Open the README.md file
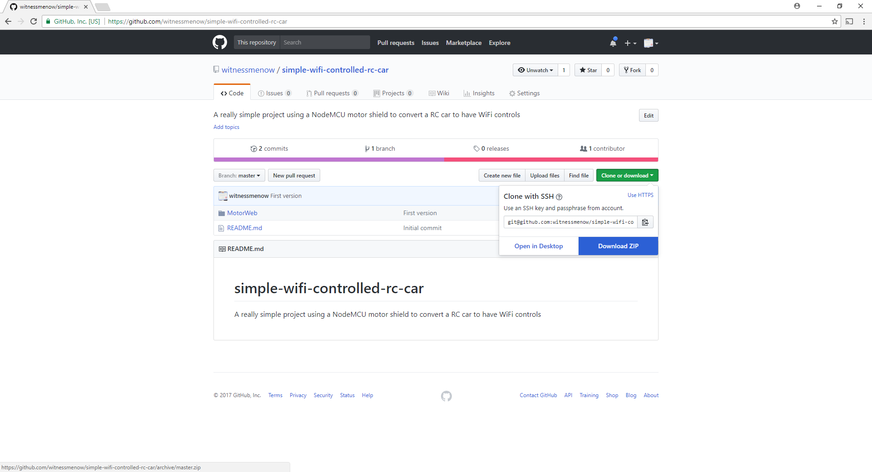872x472 pixels. tap(244, 228)
